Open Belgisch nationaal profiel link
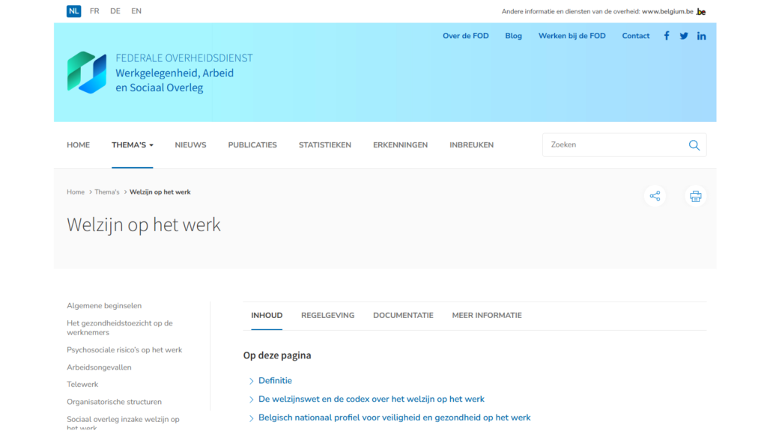 [x=394, y=418]
